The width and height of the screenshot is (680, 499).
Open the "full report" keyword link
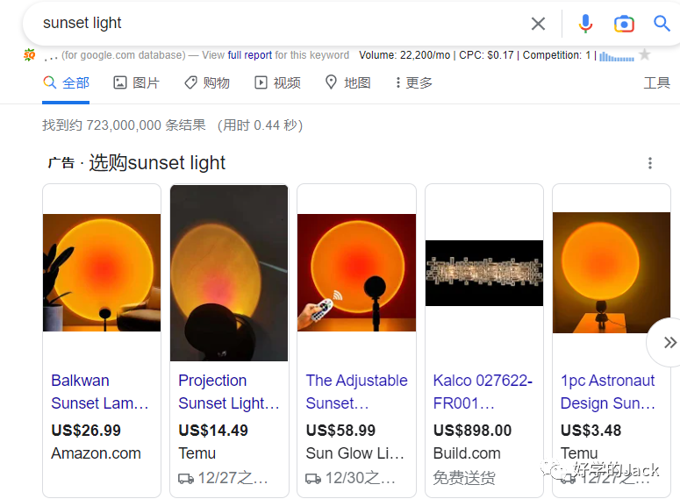pos(250,55)
